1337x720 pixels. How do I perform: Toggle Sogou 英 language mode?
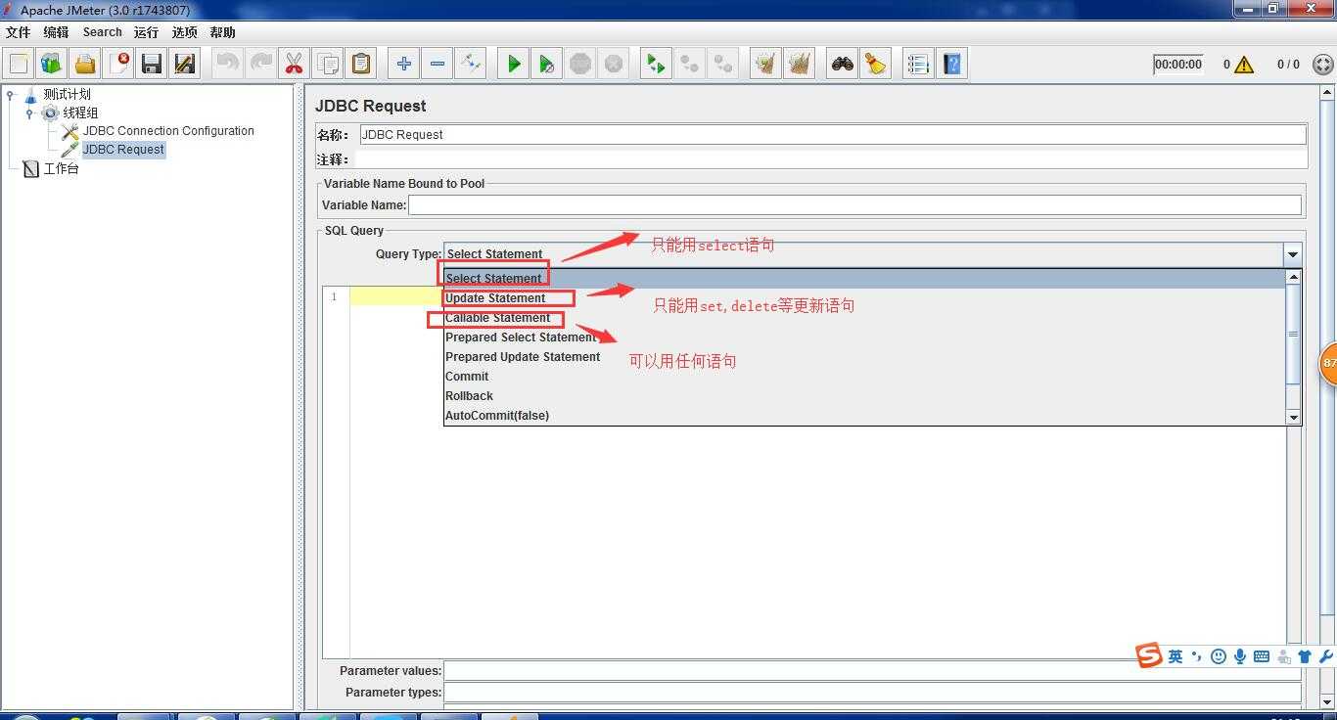[1176, 656]
